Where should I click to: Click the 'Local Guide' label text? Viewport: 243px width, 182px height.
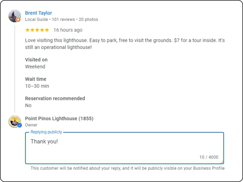coord(36,19)
